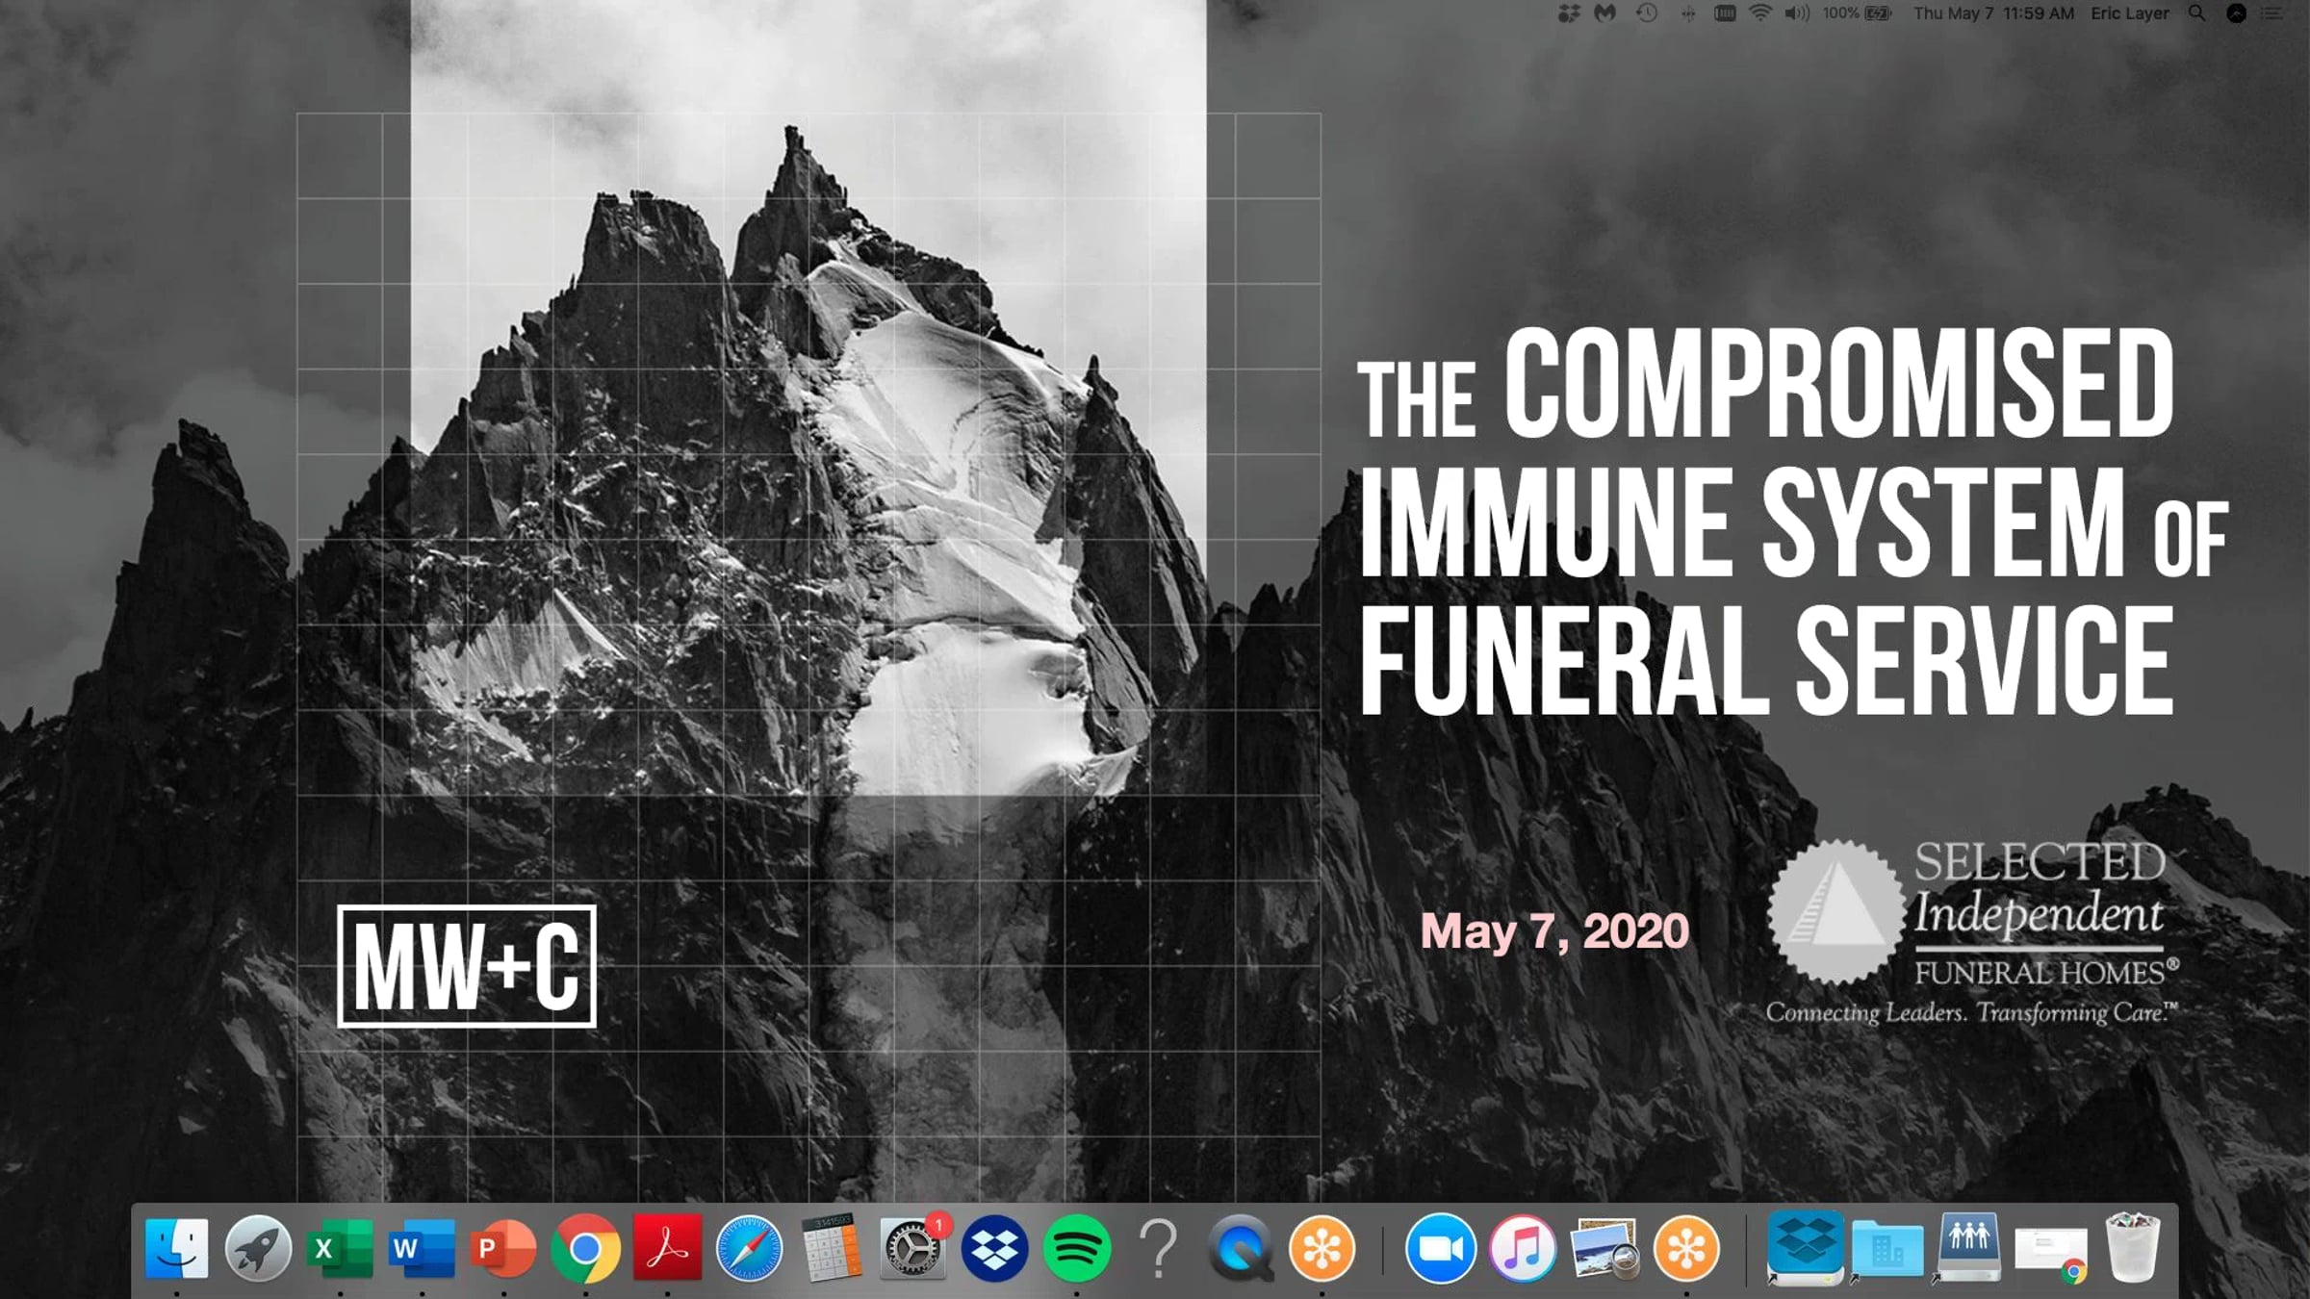This screenshot has width=2310, height=1299.
Task: Open Finder from the Dock
Action: tap(176, 1248)
